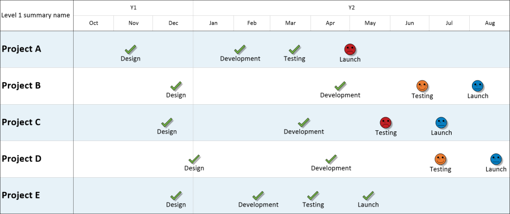This screenshot has height=214, width=510.
Task: Select the Aug month column header
Action: coord(490,23)
